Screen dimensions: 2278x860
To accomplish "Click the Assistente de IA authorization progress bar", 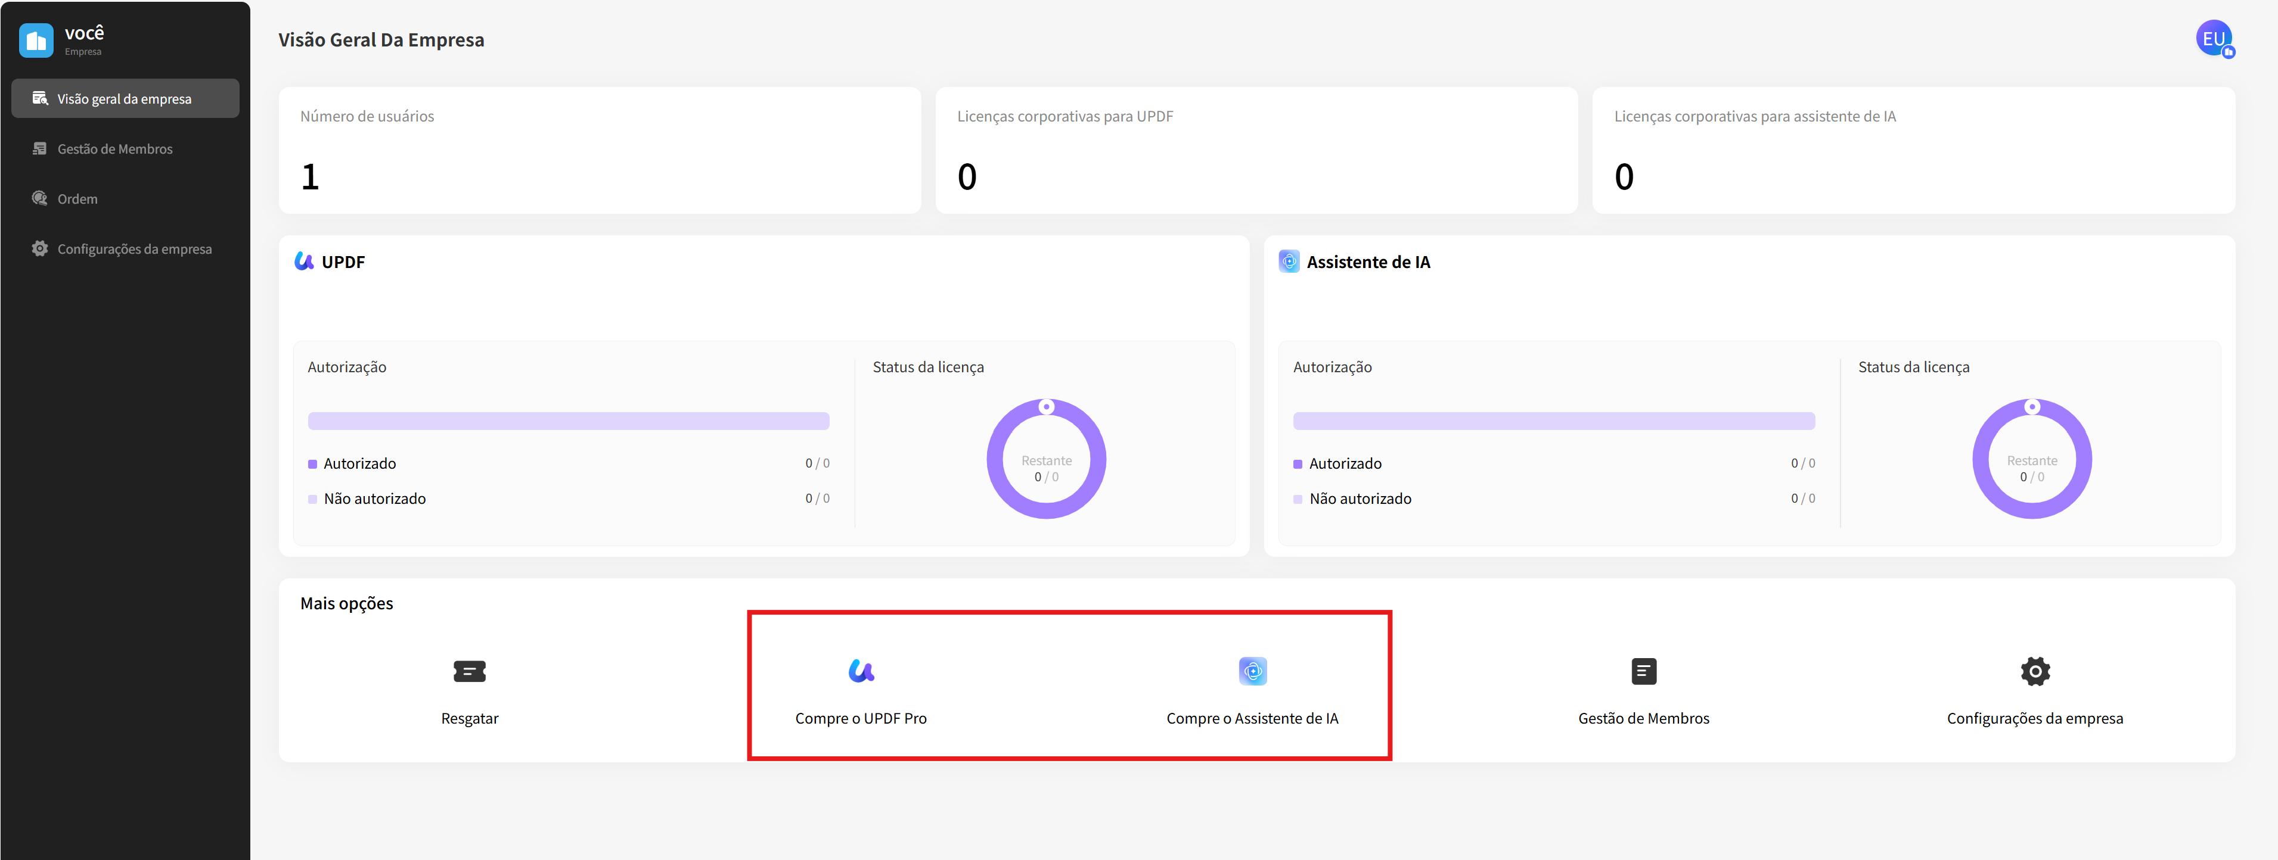I will click(1554, 420).
